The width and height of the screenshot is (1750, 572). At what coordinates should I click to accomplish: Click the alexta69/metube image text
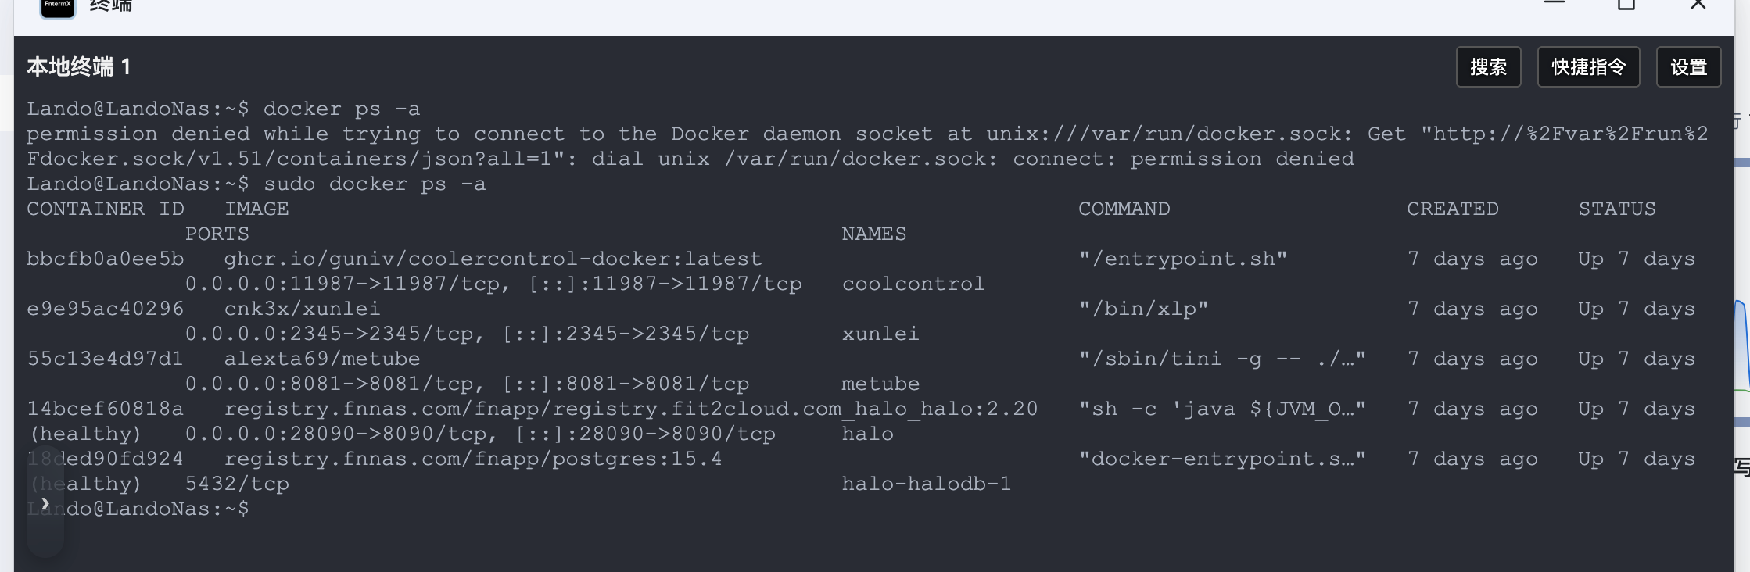[321, 359]
